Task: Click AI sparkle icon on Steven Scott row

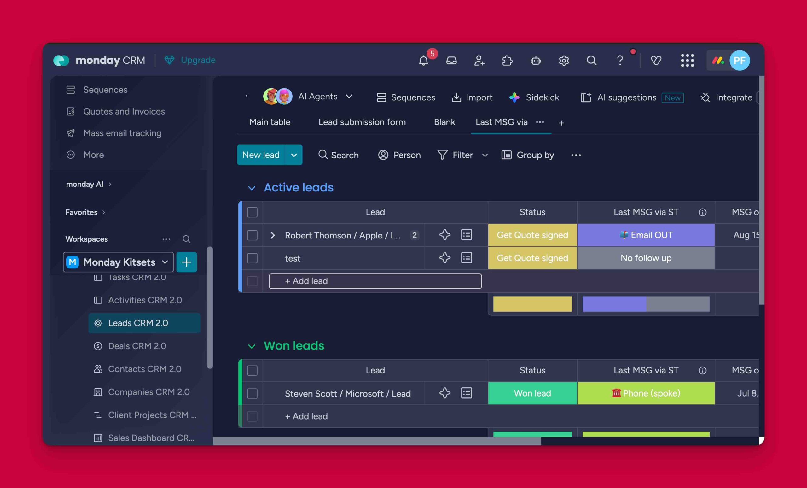Action: point(444,393)
